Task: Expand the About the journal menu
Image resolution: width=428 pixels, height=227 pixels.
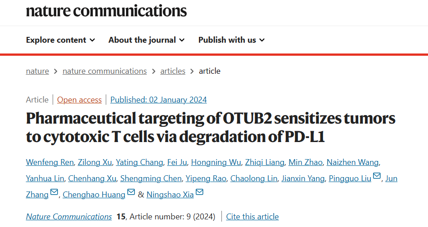Action: coord(147,40)
